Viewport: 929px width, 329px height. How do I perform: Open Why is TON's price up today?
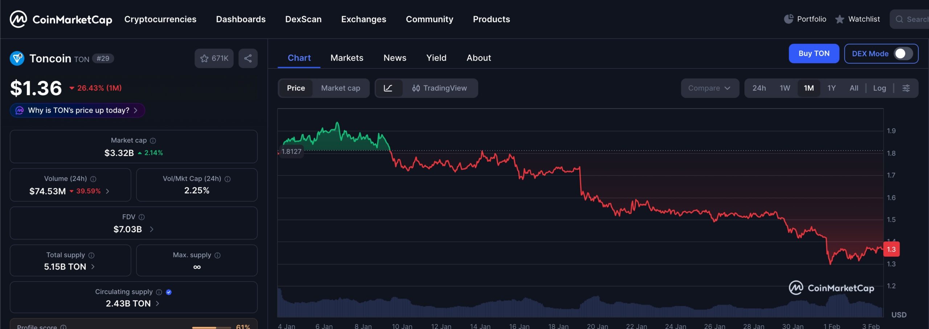tap(77, 110)
